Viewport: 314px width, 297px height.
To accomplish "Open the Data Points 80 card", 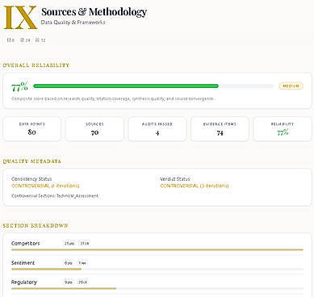I will (32, 129).
